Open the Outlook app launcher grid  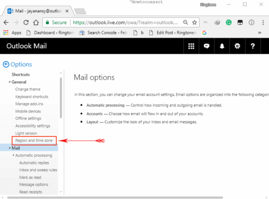tap(191, 46)
